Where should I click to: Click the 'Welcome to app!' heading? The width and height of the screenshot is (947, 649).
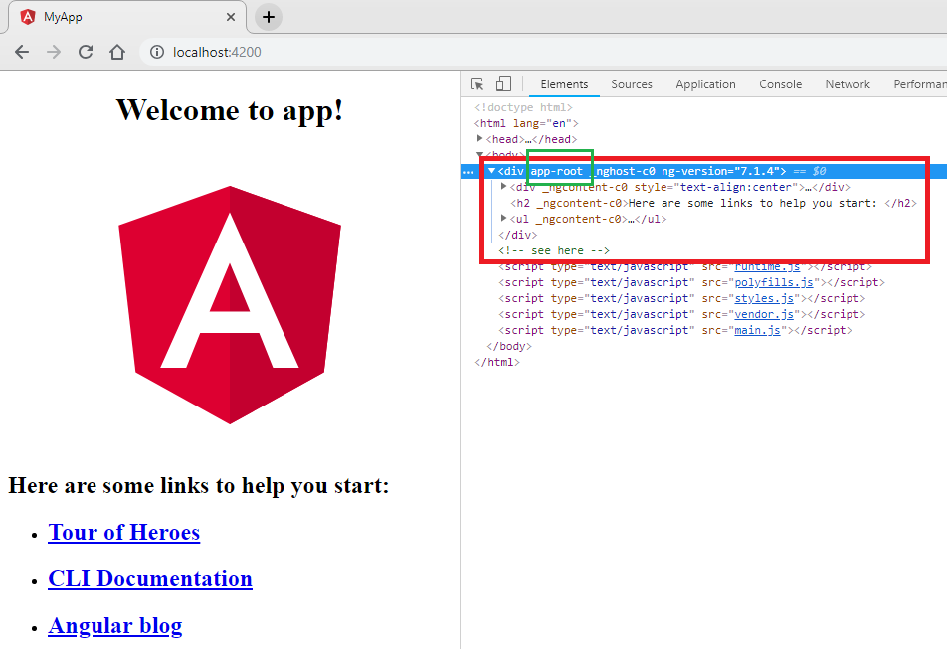click(230, 110)
